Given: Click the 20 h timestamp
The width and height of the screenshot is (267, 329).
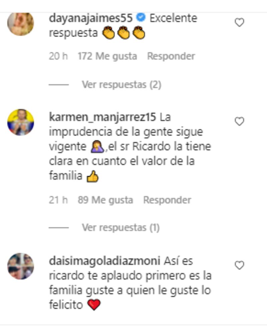Looking at the screenshot, I should pos(58,56).
